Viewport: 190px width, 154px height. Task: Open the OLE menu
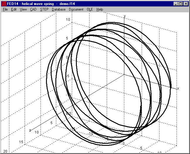[90, 9]
